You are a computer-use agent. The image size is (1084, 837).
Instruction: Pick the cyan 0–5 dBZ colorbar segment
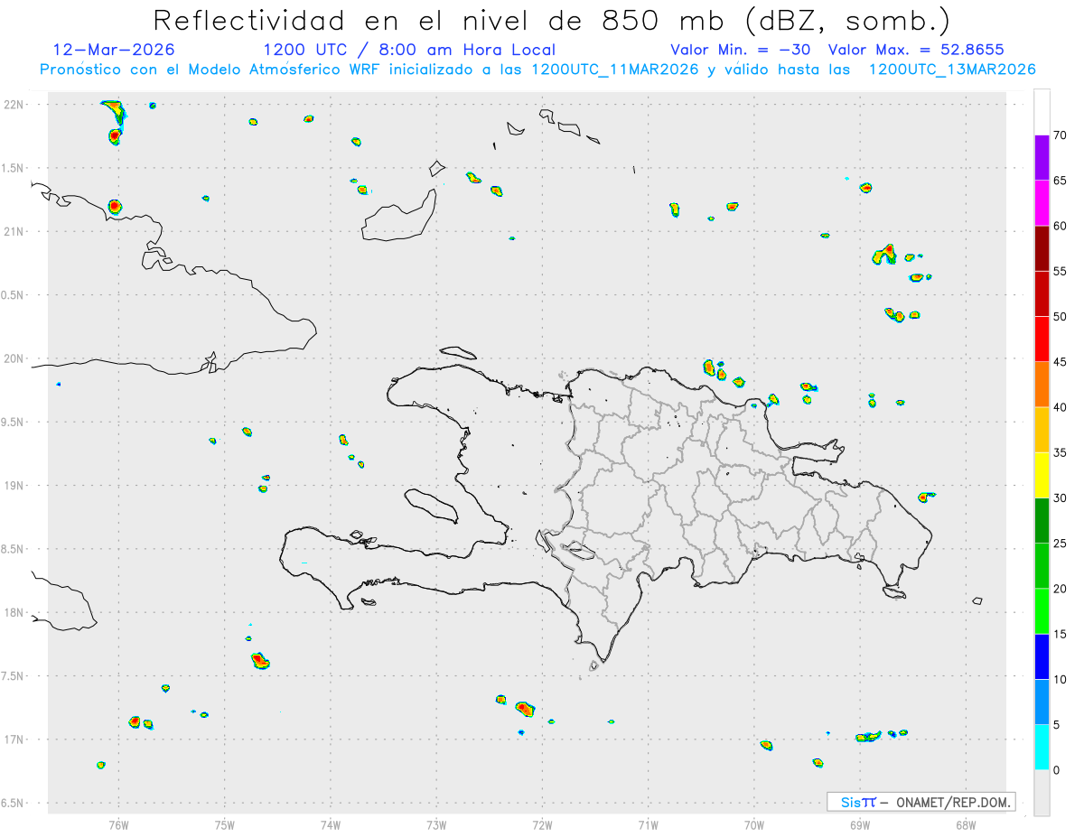[x=1042, y=748]
